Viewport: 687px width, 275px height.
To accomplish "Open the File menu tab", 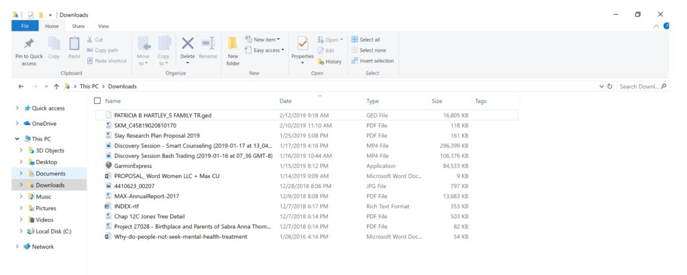I will tap(25, 26).
